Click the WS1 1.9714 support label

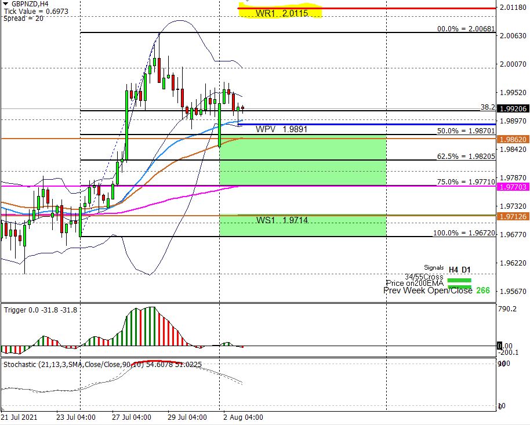281,220
